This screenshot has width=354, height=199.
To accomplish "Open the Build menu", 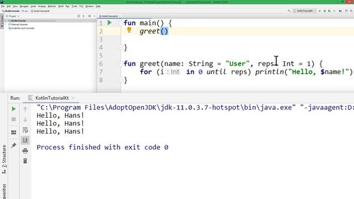I will click(x=61, y=7).
